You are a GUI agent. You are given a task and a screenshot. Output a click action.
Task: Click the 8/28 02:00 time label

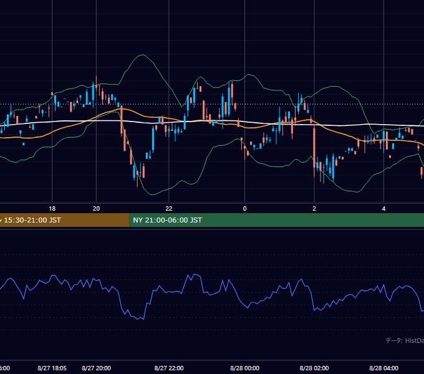pos(314,368)
